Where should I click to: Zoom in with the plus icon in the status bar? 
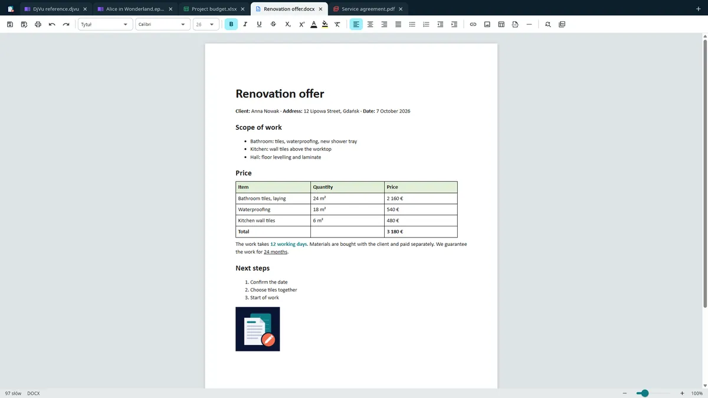coord(682,393)
